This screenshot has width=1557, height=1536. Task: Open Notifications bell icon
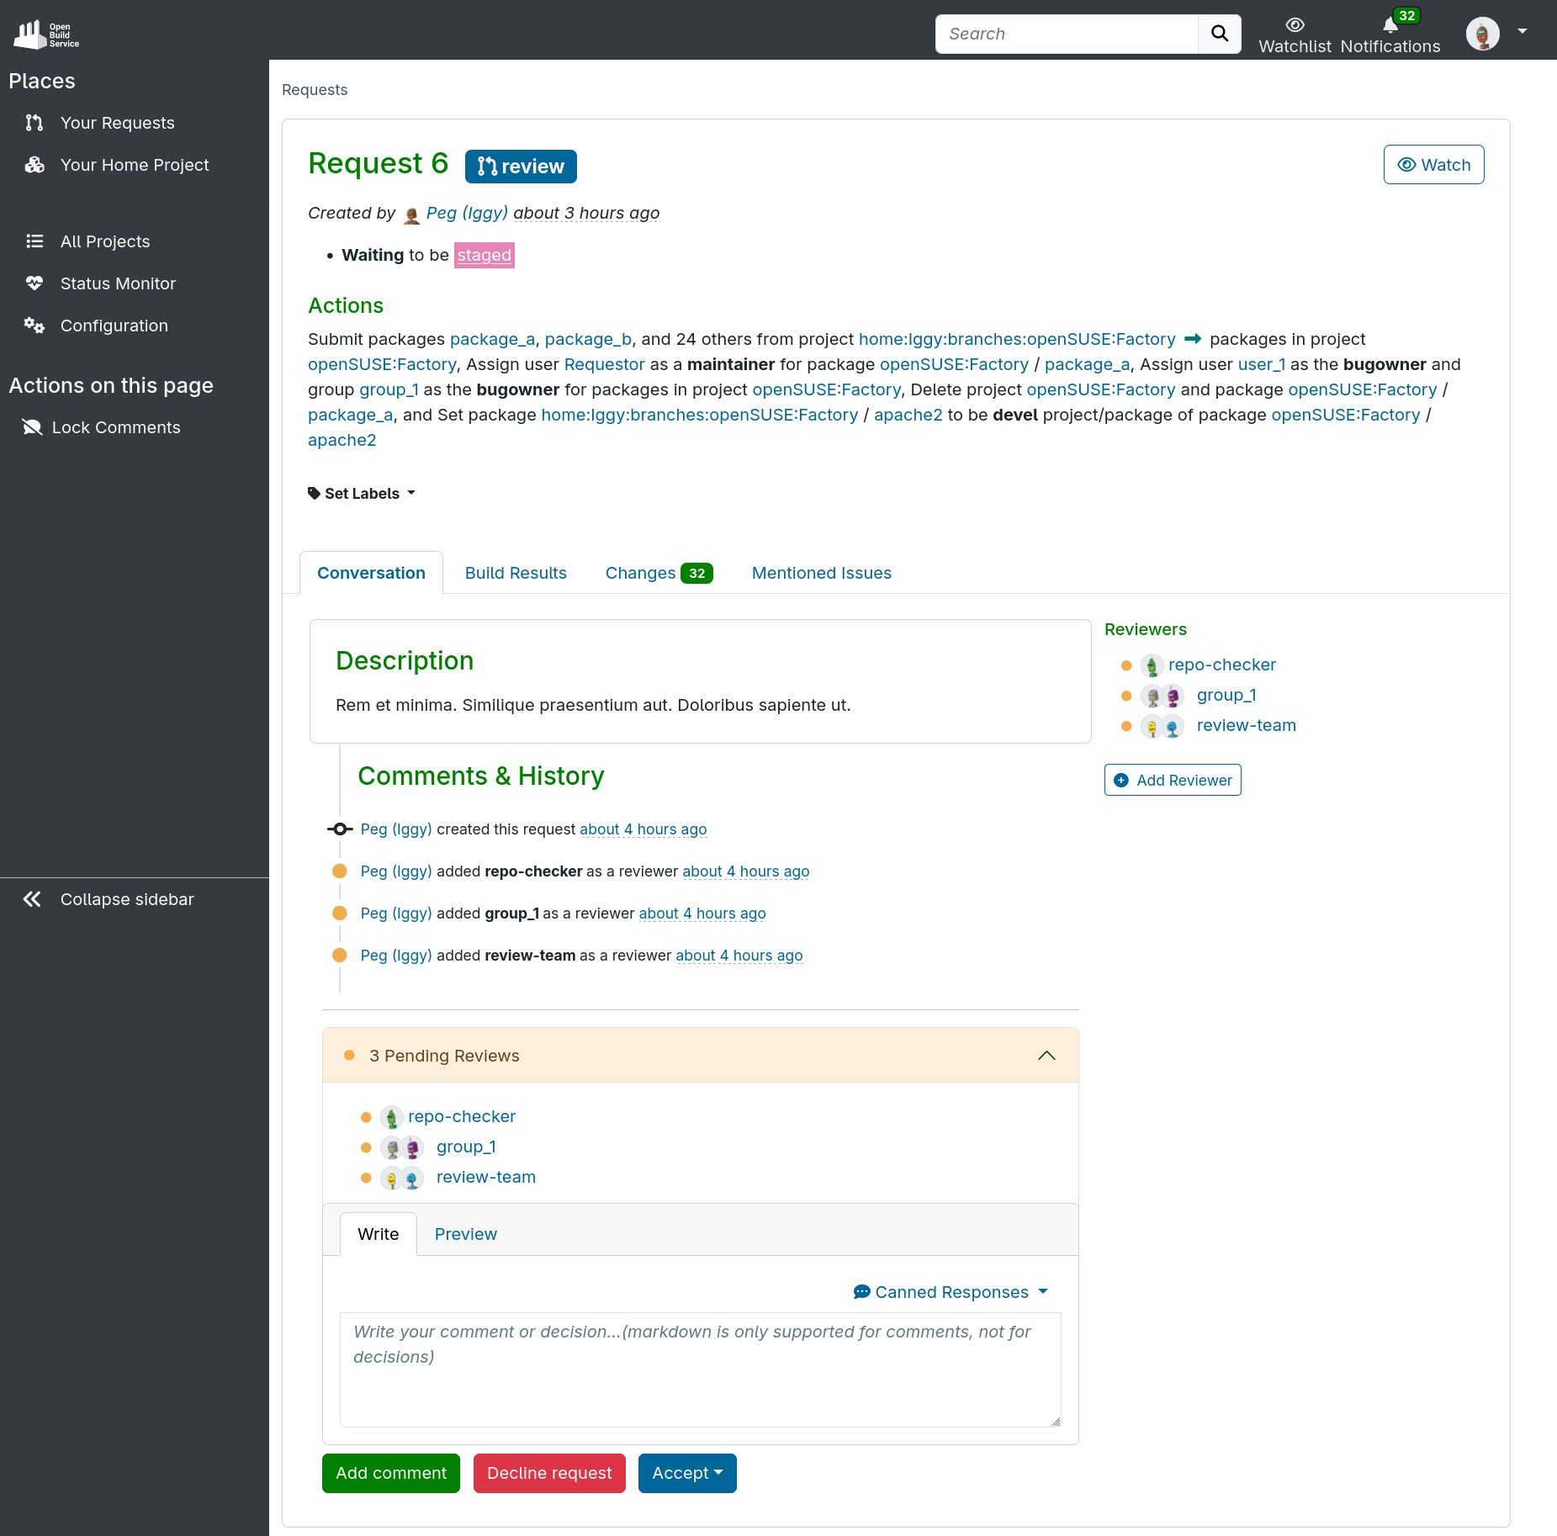click(x=1390, y=25)
